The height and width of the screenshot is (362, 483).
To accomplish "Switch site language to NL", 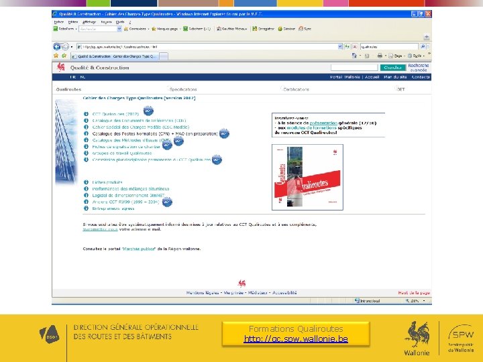I will tap(83, 77).
